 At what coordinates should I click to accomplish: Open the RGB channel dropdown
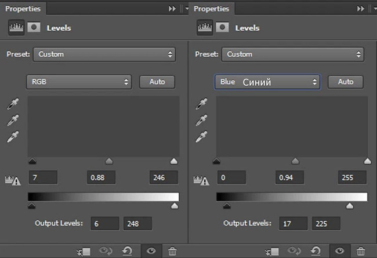pyautogui.click(x=79, y=82)
